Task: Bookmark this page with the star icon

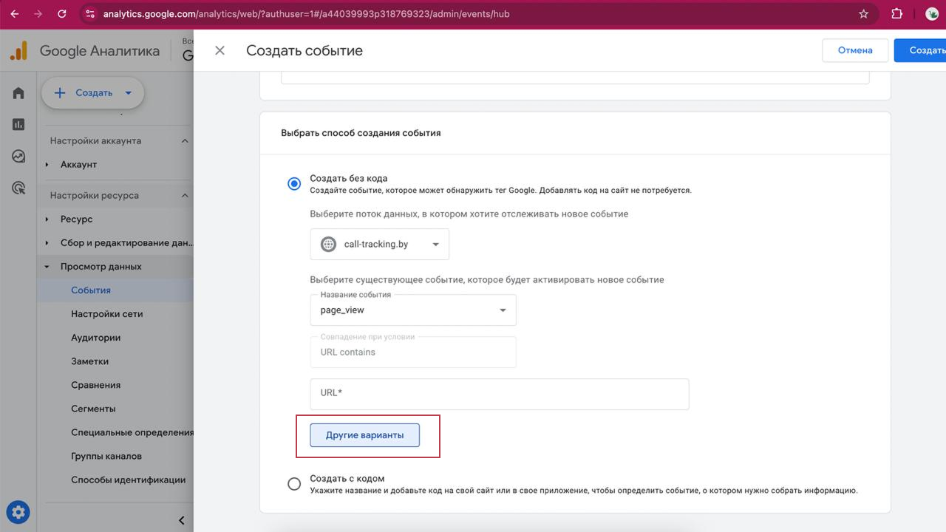Action: 863,14
